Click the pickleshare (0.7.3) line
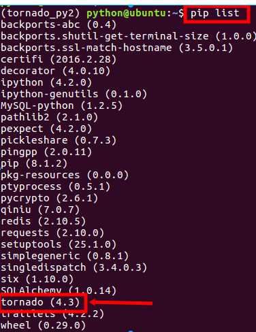Viewport: 256px width, 332px height. pyautogui.click(x=59, y=140)
